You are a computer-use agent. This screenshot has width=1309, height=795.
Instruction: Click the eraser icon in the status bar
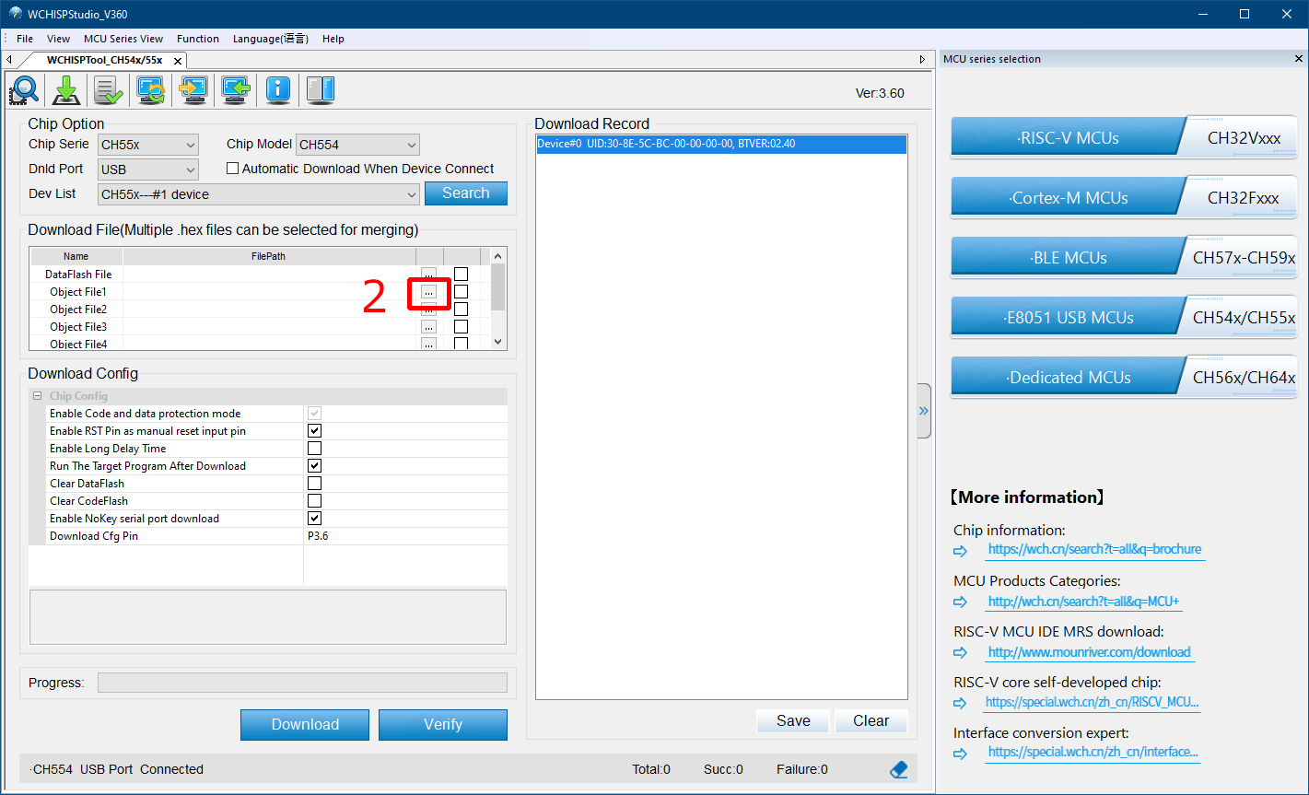[x=898, y=768]
